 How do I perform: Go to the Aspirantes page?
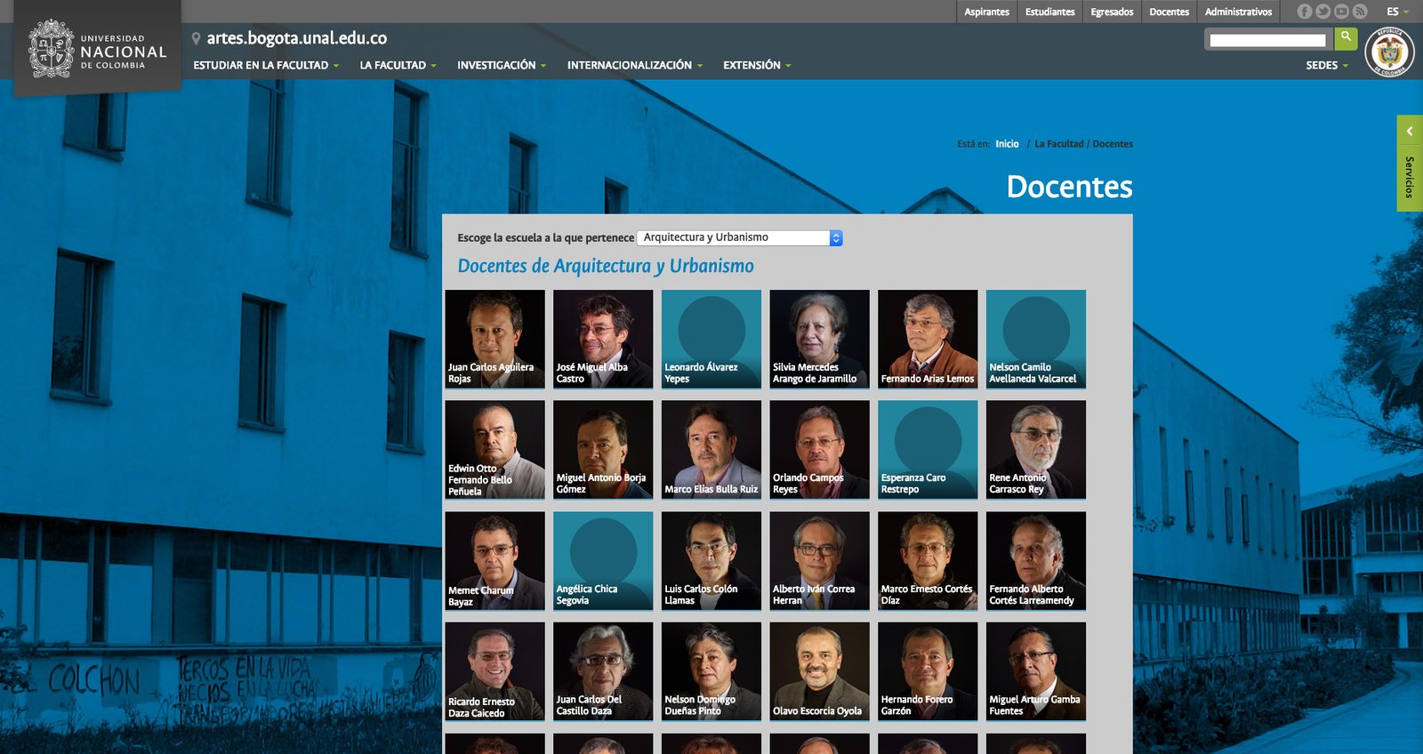click(x=986, y=12)
